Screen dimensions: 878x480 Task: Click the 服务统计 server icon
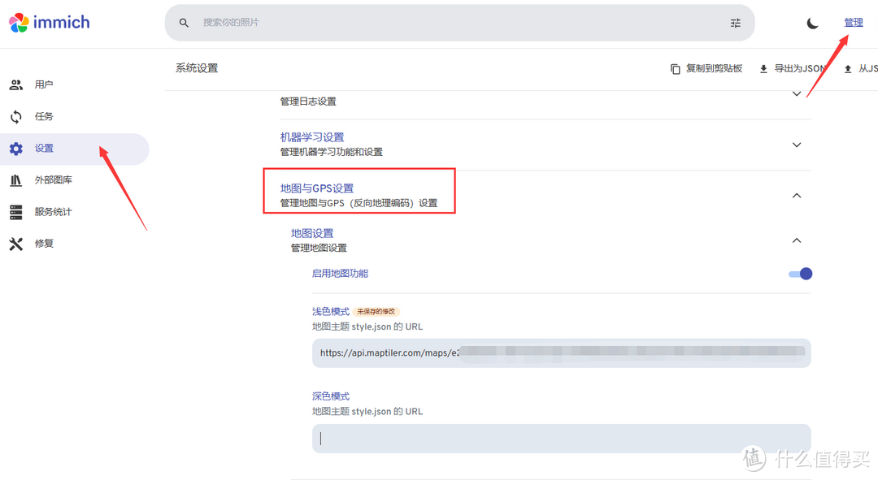click(16, 212)
